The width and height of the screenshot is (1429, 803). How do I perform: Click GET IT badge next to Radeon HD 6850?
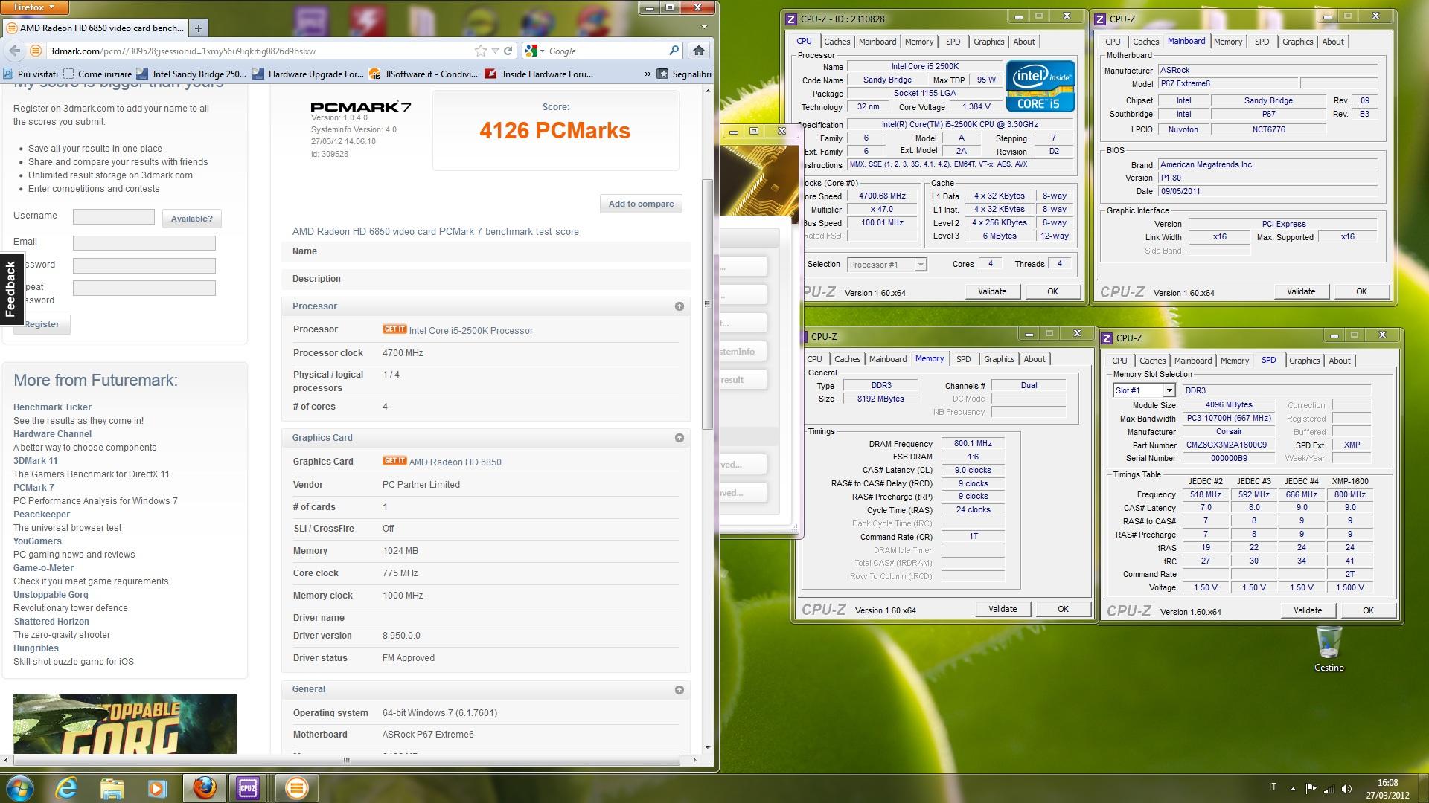click(x=394, y=461)
